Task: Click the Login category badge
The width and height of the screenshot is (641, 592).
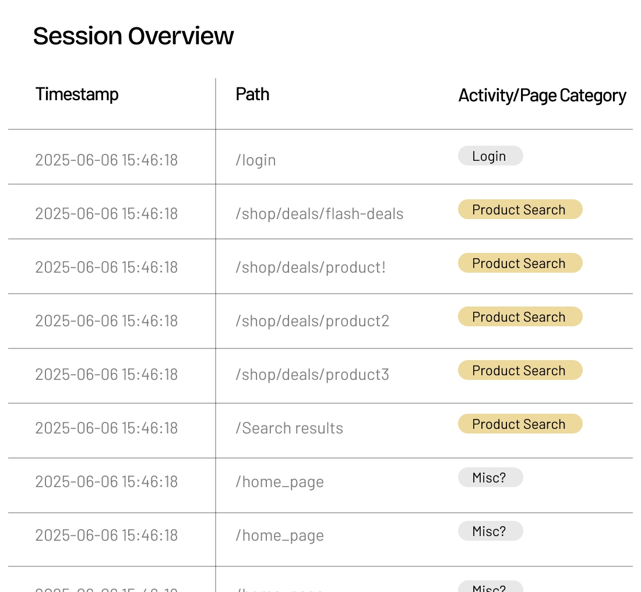Action: [x=490, y=156]
